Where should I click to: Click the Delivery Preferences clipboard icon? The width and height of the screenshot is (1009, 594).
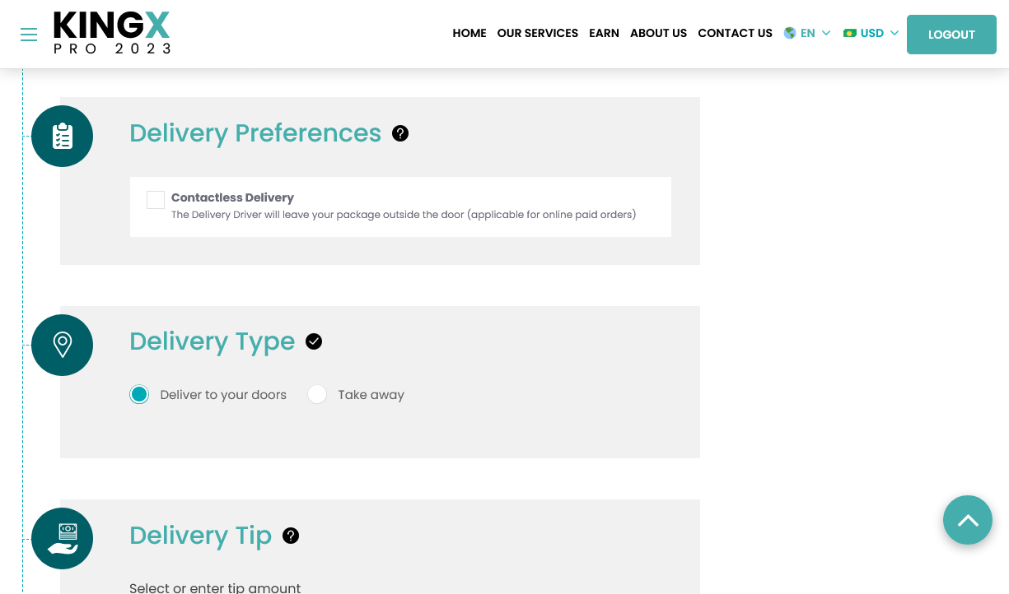pyautogui.click(x=62, y=136)
